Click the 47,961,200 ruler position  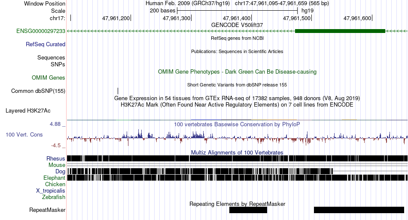pyautogui.click(x=116, y=18)
